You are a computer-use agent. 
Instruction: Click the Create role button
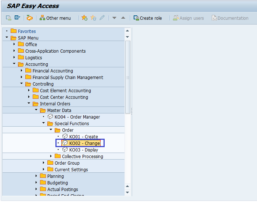coord(148,18)
